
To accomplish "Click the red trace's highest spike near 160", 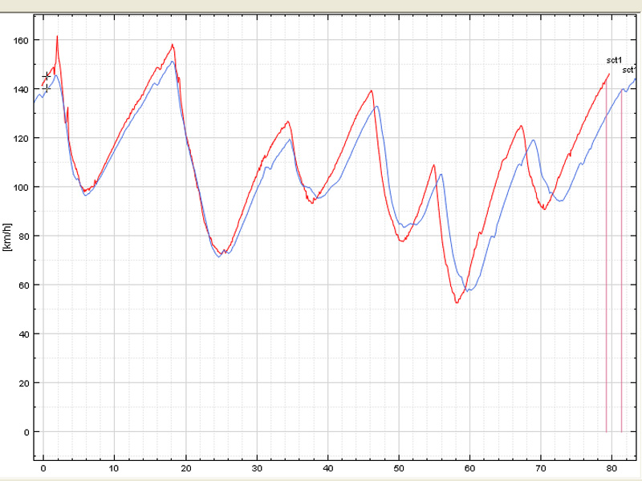I will 57,37.
